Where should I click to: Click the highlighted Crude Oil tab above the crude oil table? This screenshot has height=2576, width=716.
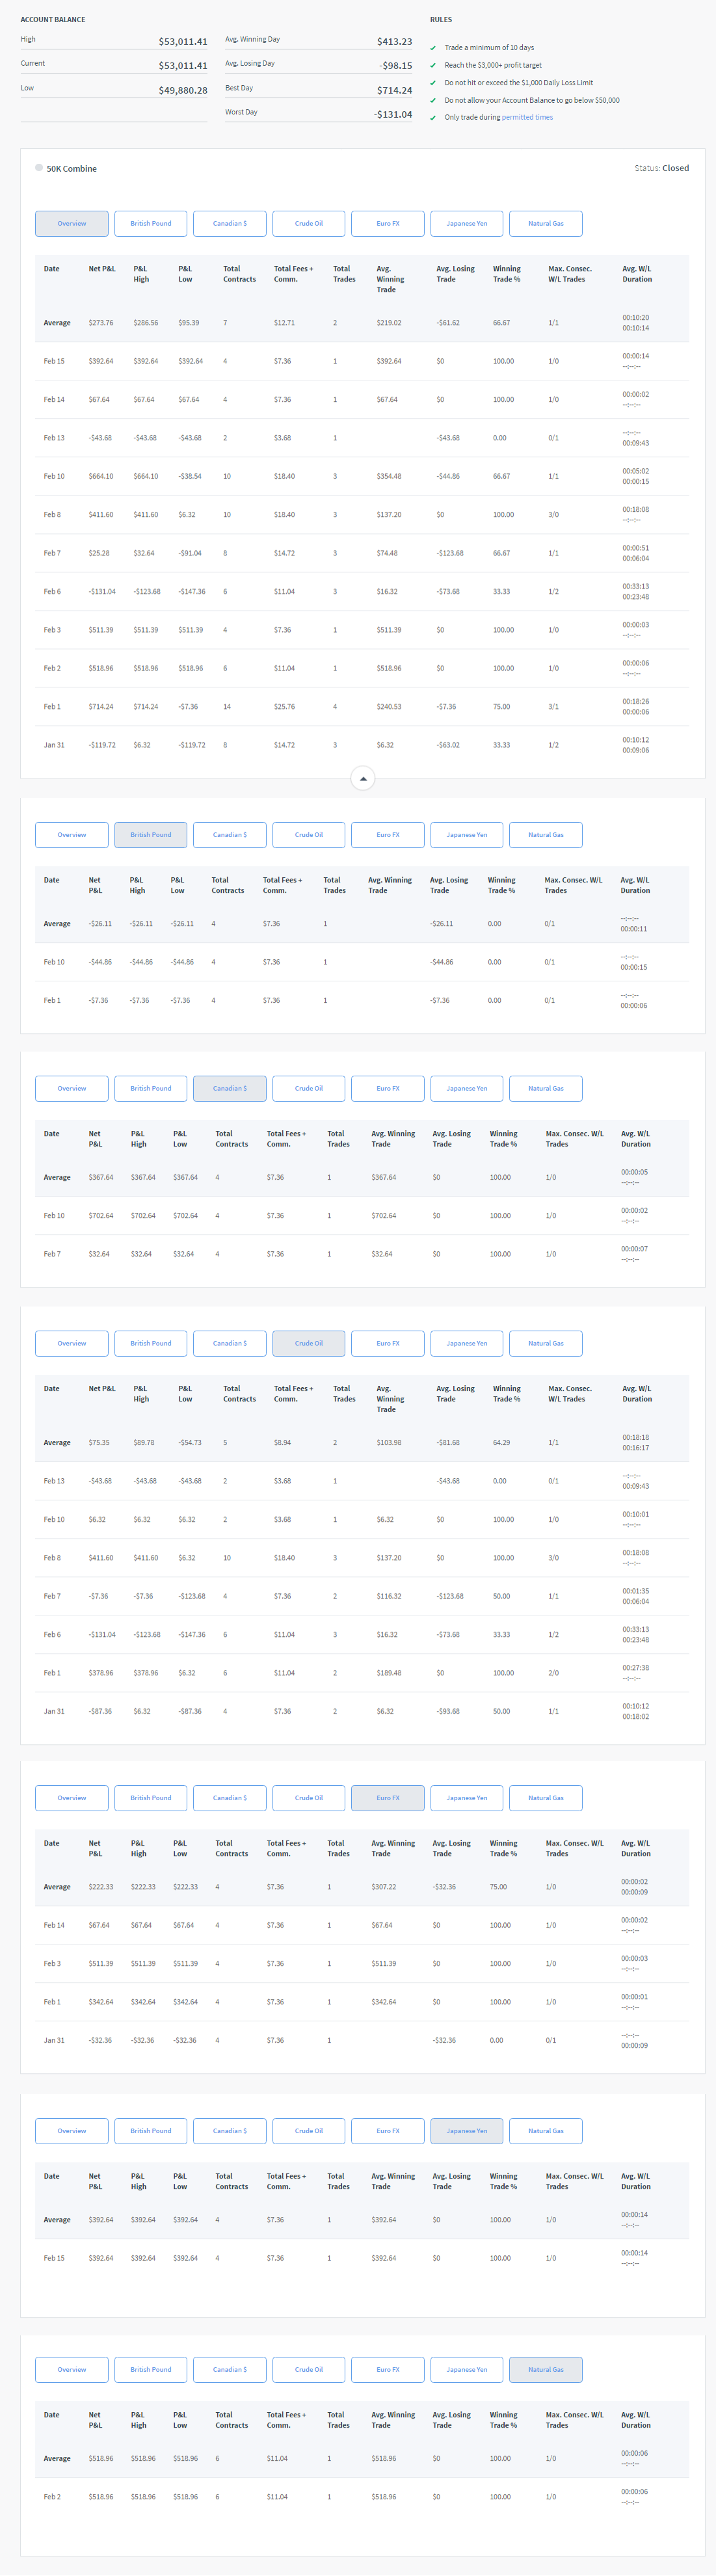tap(308, 1343)
